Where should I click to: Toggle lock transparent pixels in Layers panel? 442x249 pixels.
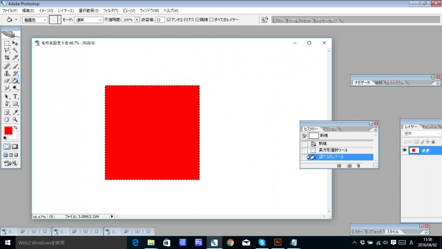pos(416,142)
